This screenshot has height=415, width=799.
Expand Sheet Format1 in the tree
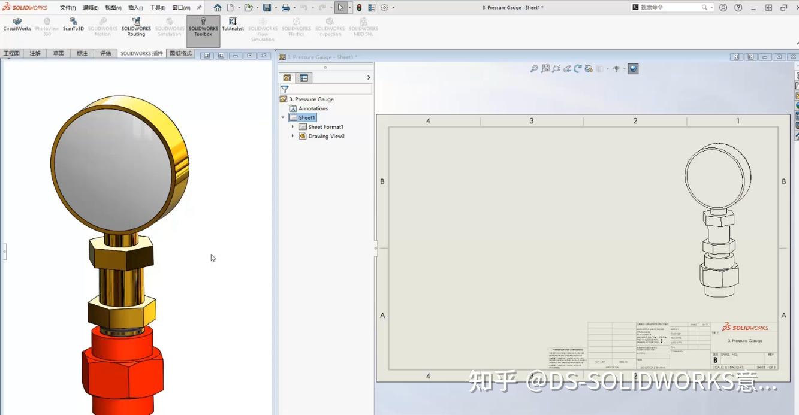[293, 126]
